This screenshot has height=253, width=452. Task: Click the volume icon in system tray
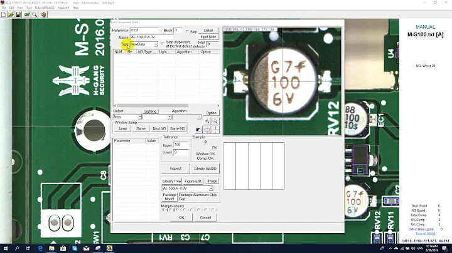[x=413, y=249]
